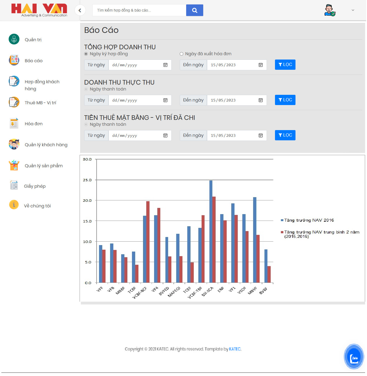Click the magnifier search button
367x376 pixels.
click(195, 11)
